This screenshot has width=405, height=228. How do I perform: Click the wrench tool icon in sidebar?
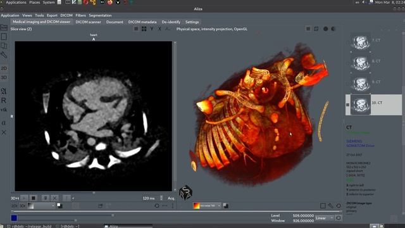(4, 55)
